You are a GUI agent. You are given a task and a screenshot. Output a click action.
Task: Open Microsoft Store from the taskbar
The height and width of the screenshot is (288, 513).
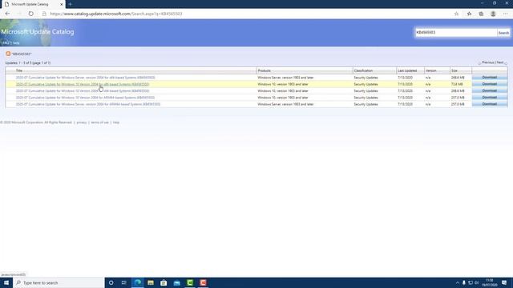click(x=164, y=282)
